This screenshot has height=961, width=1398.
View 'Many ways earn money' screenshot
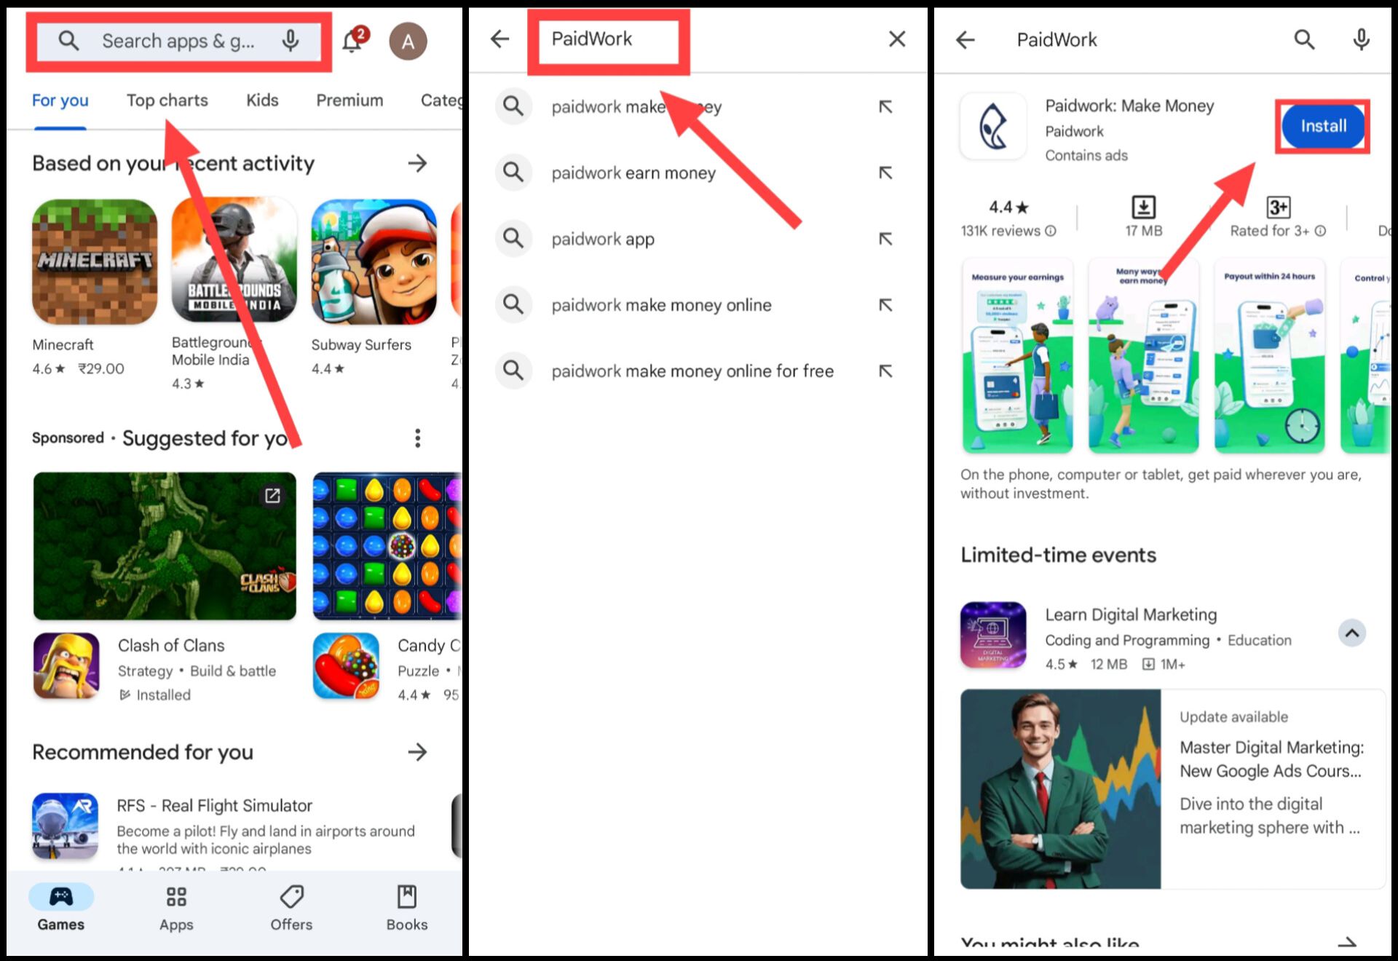[1143, 356]
